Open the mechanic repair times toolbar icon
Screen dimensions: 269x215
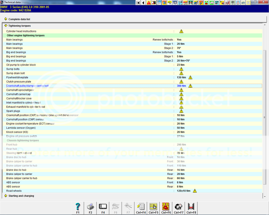click(x=227, y=3)
